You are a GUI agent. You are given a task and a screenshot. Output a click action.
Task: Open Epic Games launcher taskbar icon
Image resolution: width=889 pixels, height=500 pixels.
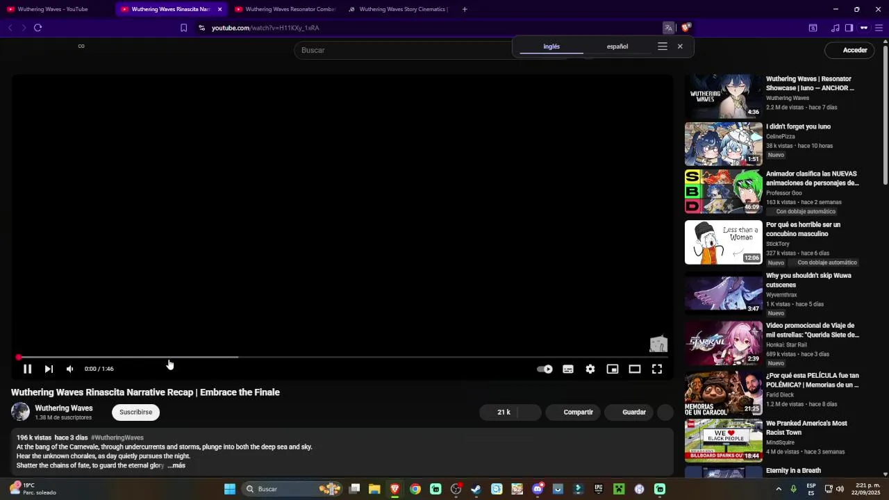598,489
